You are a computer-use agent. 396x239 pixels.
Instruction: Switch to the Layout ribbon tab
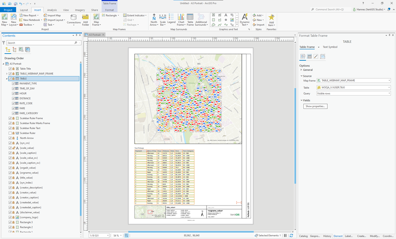pos(24,10)
